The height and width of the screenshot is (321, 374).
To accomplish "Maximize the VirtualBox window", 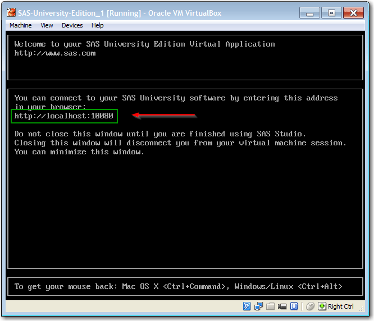I will [331, 13].
